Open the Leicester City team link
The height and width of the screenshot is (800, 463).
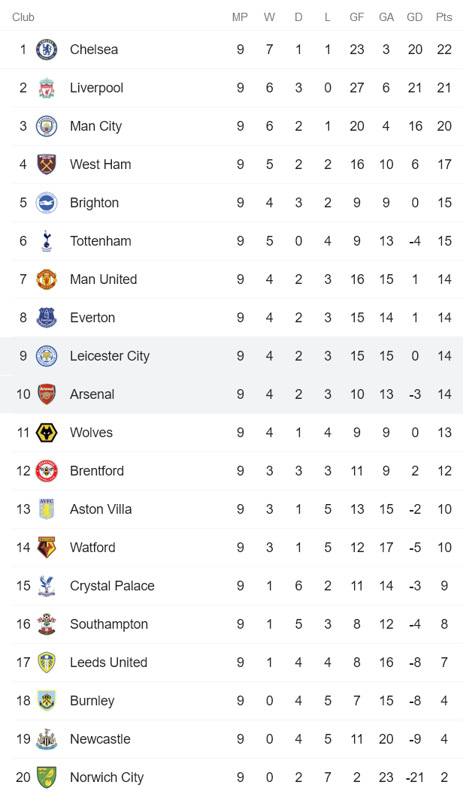tap(110, 356)
